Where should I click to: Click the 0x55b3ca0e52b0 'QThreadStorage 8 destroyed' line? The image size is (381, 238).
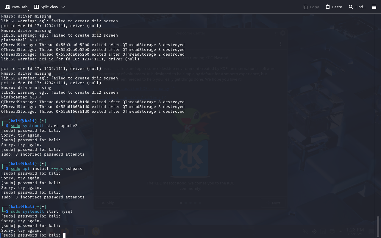point(93,45)
